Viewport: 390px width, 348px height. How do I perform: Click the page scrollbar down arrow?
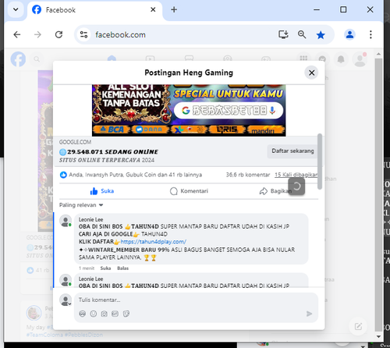click(x=378, y=336)
